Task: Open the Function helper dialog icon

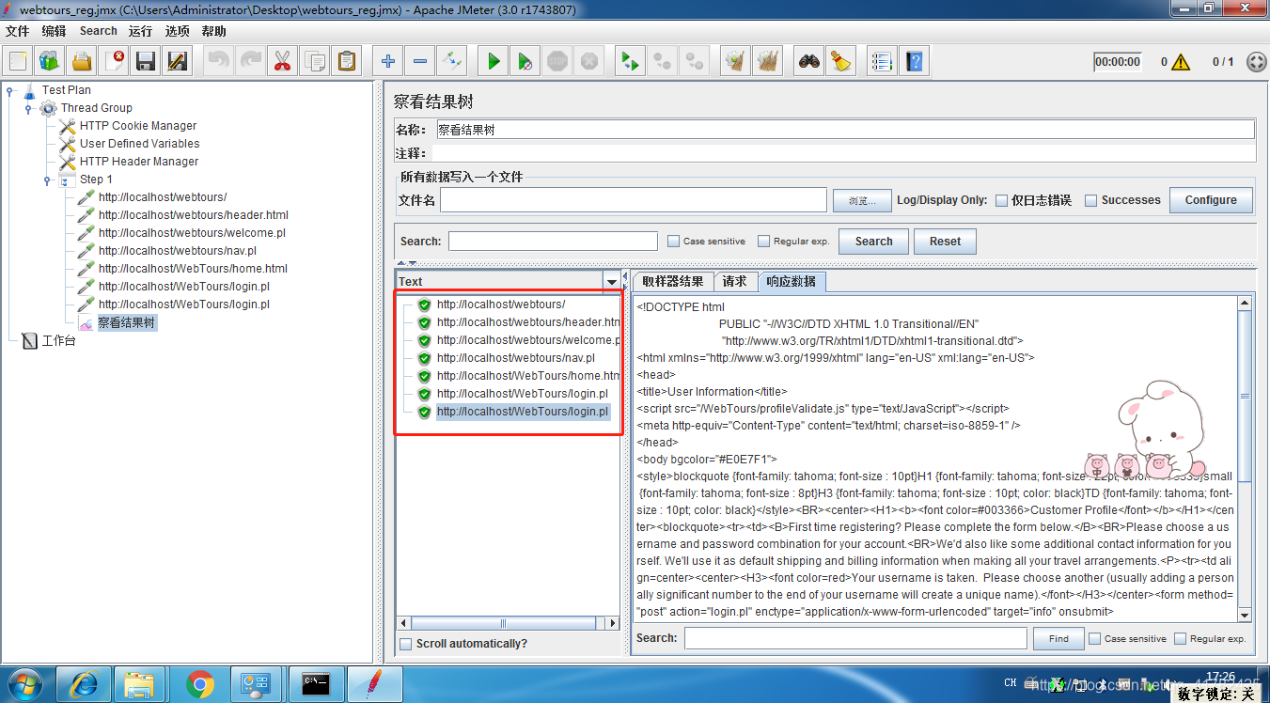Action: coord(882,62)
